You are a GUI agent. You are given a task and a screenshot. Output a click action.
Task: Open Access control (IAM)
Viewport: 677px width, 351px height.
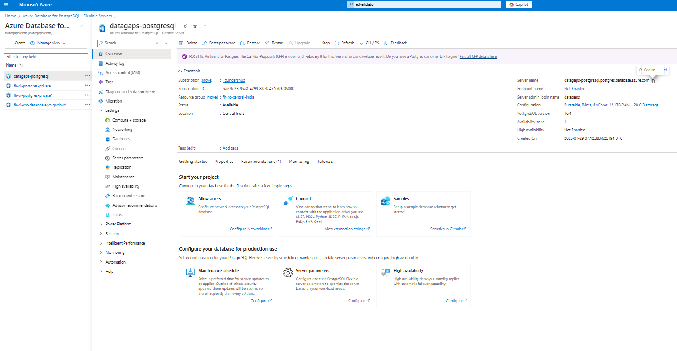click(123, 73)
